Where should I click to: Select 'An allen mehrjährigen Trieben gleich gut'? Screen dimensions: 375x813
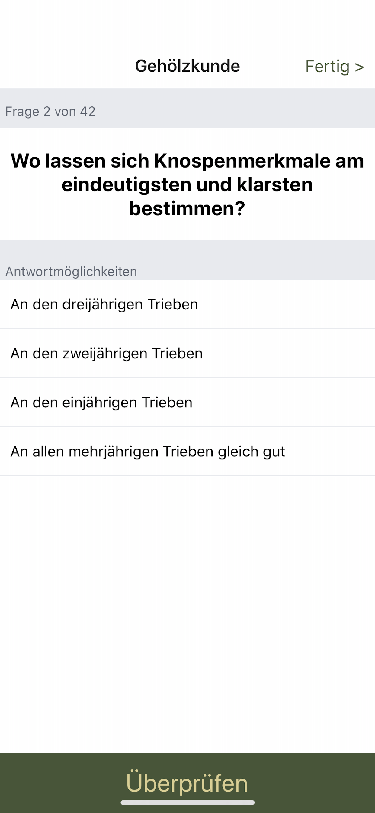(187, 451)
